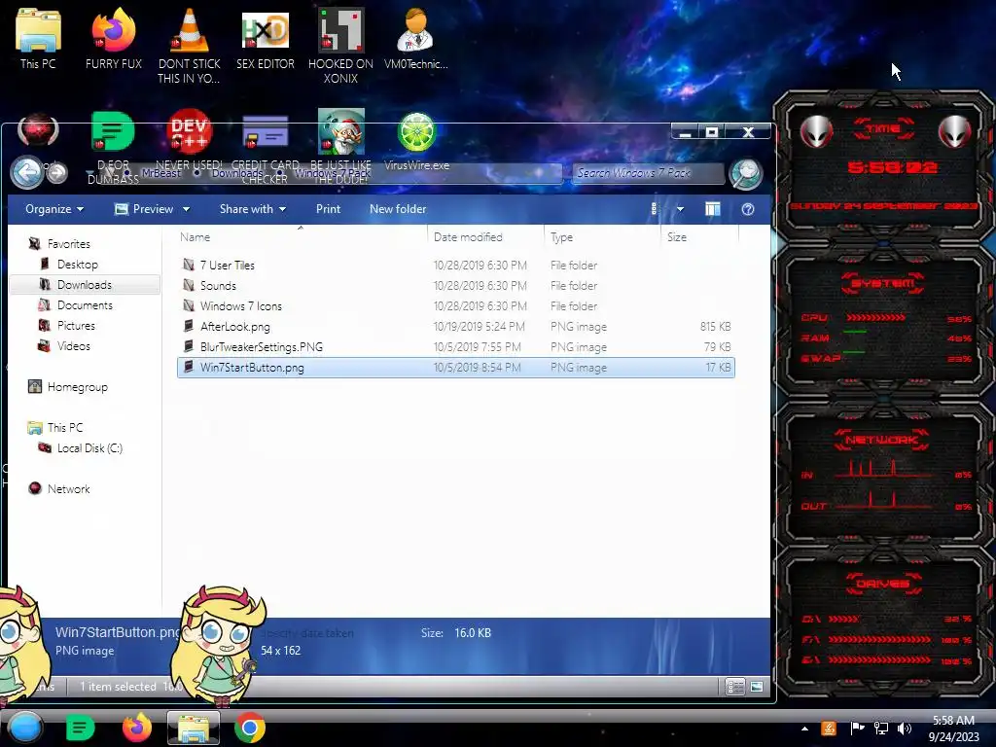Image resolution: width=996 pixels, height=747 pixels.
Task: Open Firefox from the taskbar
Action: pos(137,728)
